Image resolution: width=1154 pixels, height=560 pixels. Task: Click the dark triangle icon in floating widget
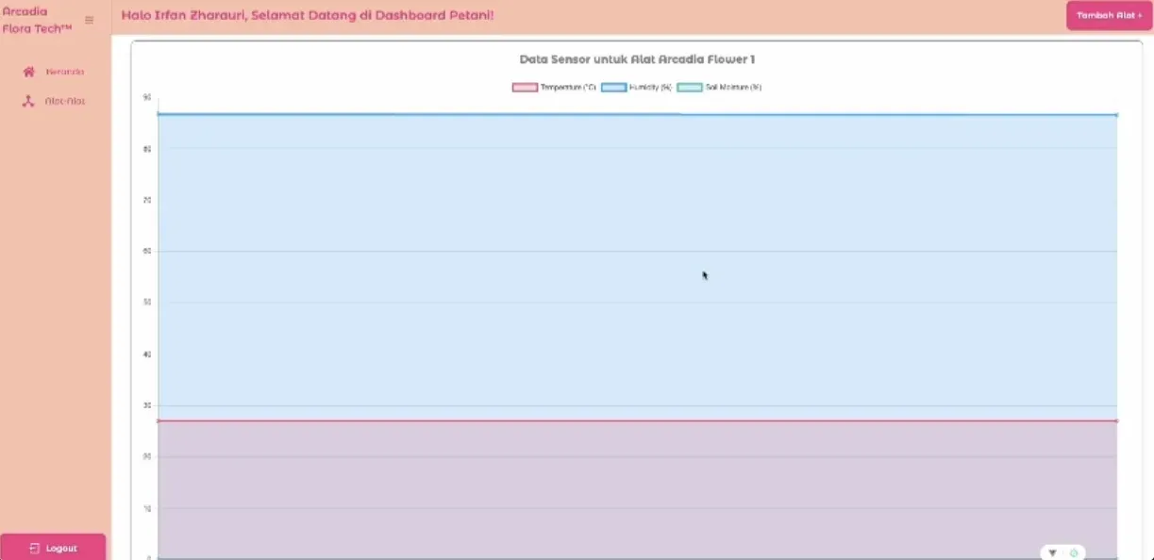(1052, 553)
